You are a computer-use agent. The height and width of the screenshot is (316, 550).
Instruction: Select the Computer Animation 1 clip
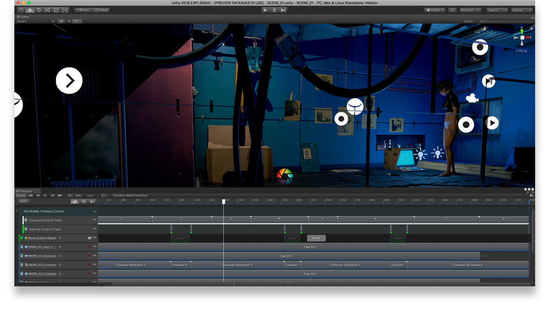tap(134, 265)
